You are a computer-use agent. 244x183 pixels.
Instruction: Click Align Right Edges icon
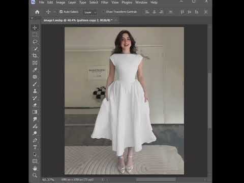(x=161, y=12)
